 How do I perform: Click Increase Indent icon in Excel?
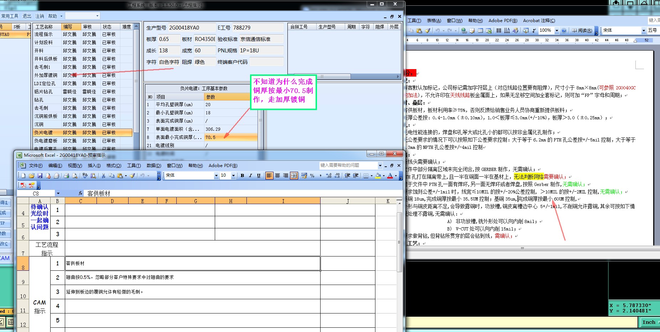pos(355,176)
